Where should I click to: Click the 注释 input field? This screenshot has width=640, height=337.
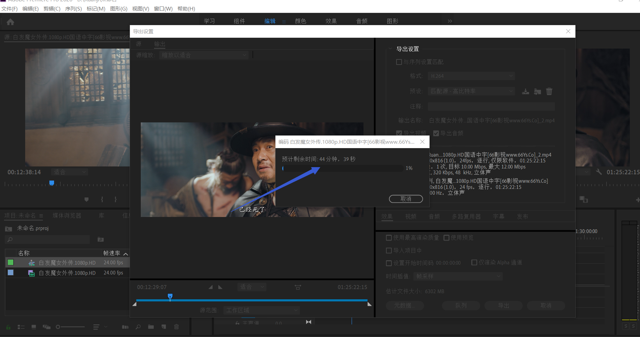[x=491, y=106]
